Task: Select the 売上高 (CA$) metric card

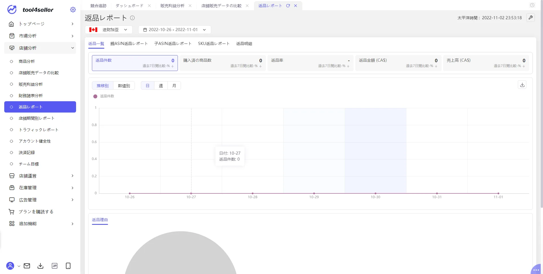Action: coord(486,63)
